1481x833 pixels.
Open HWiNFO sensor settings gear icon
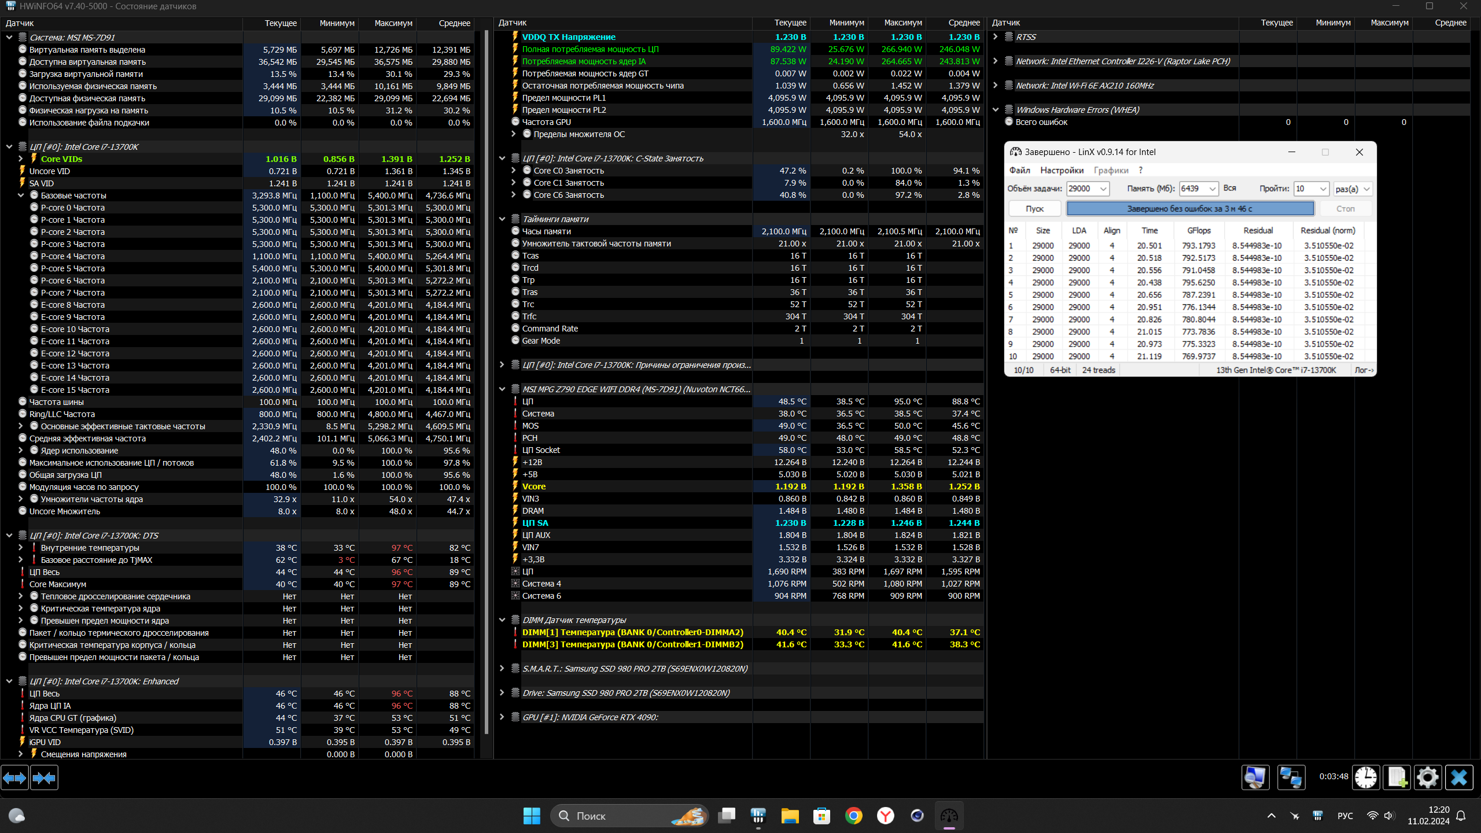click(1427, 777)
